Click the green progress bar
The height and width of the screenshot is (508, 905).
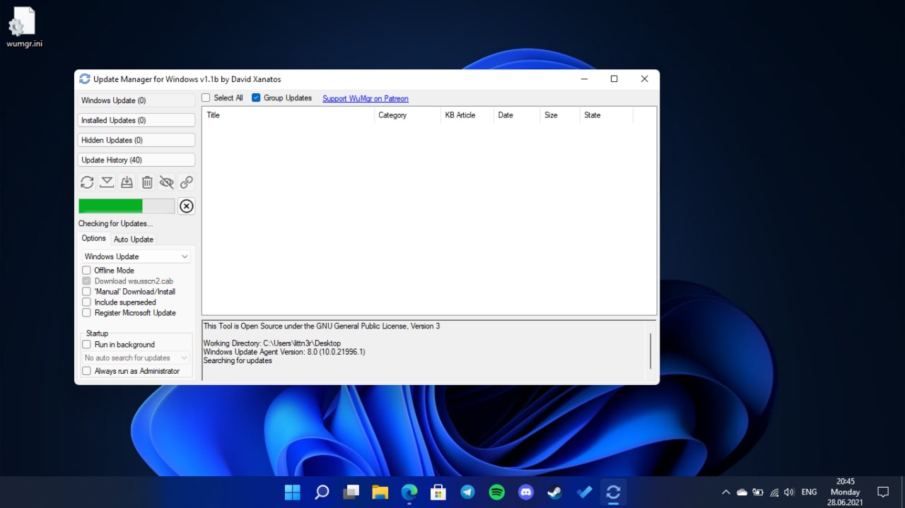127,206
